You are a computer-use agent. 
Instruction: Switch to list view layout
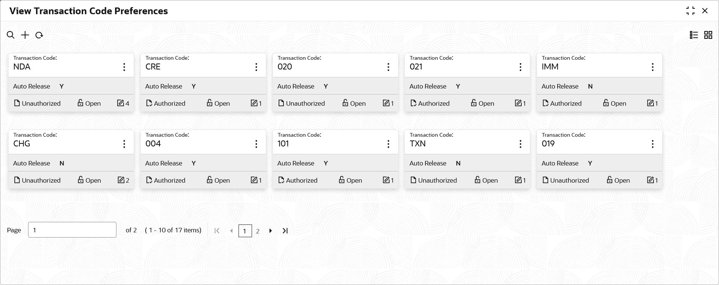click(x=694, y=35)
